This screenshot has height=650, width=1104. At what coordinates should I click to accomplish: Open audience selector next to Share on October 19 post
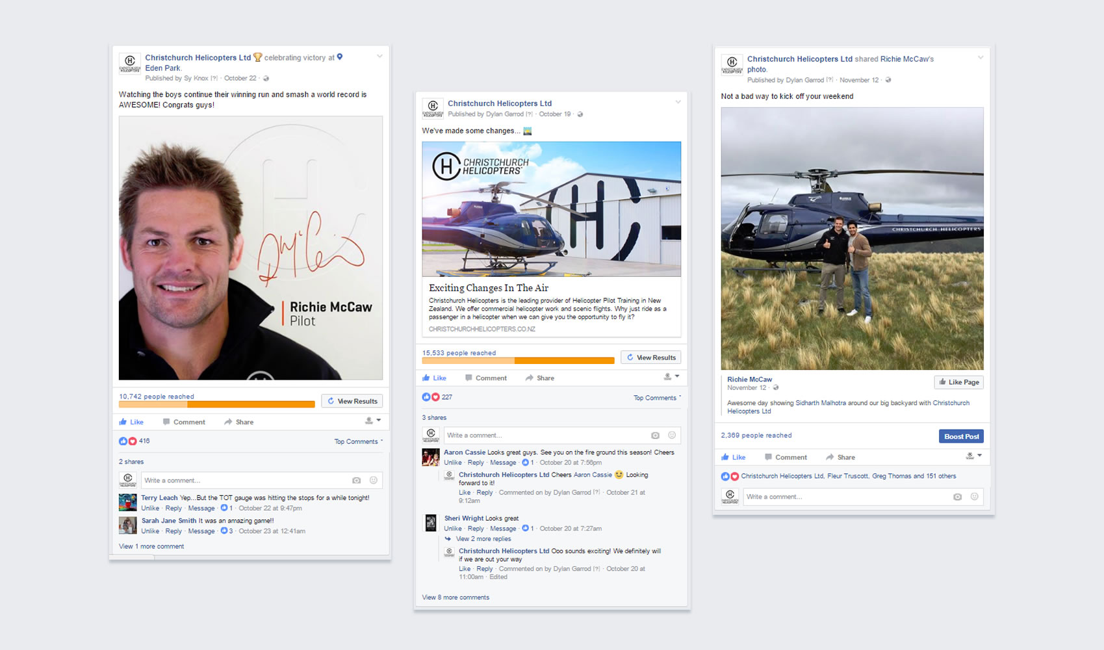671,376
